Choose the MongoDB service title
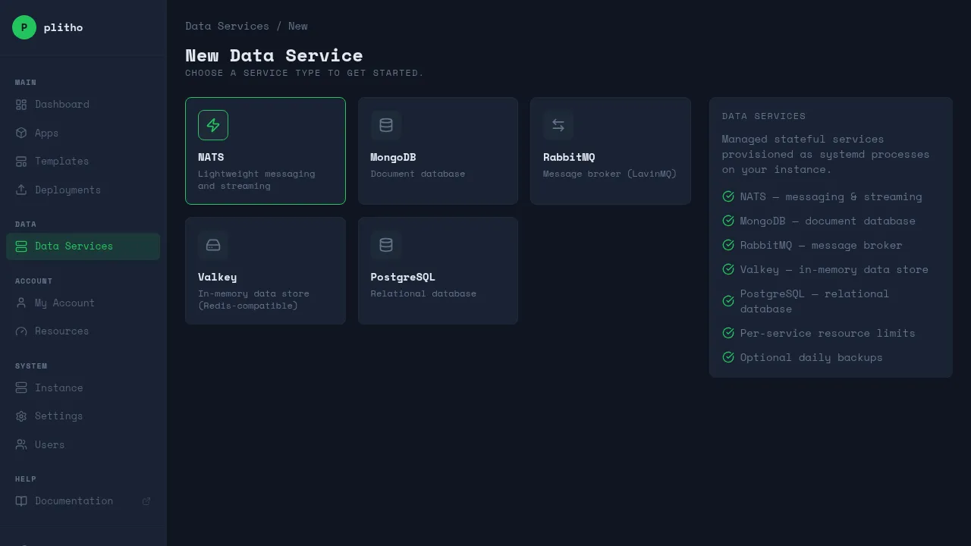 393,157
